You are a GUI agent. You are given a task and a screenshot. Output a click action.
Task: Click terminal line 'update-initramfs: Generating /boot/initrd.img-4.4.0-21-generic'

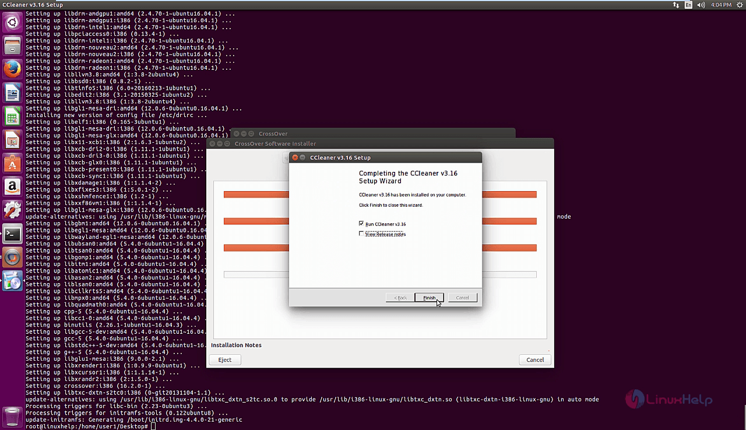pos(134,420)
